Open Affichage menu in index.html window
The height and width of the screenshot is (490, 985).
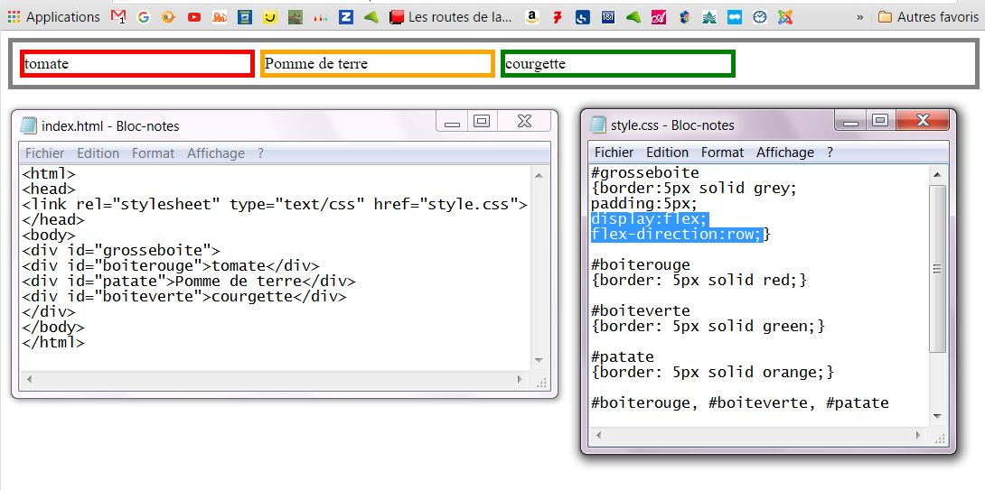[x=215, y=153]
